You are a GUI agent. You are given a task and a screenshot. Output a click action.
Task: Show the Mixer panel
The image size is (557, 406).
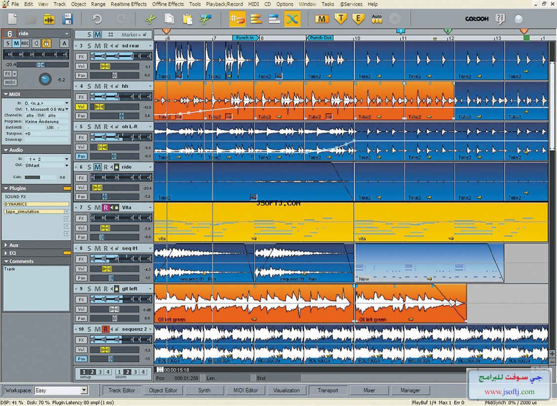(x=369, y=390)
